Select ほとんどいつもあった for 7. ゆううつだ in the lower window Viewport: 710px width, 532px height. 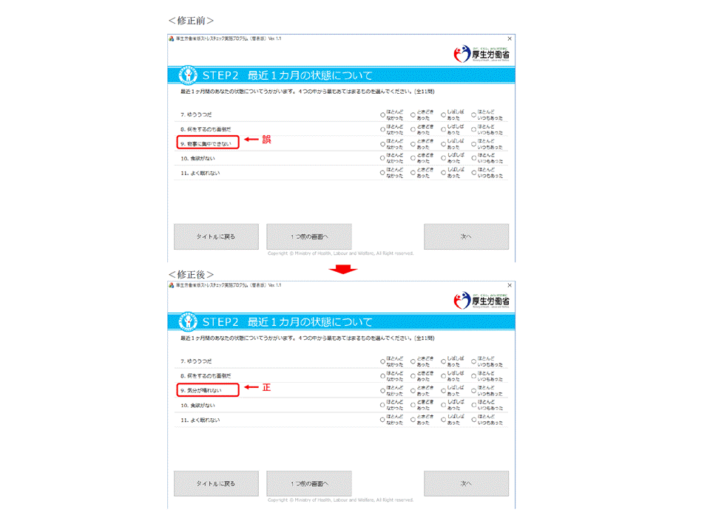[474, 362]
